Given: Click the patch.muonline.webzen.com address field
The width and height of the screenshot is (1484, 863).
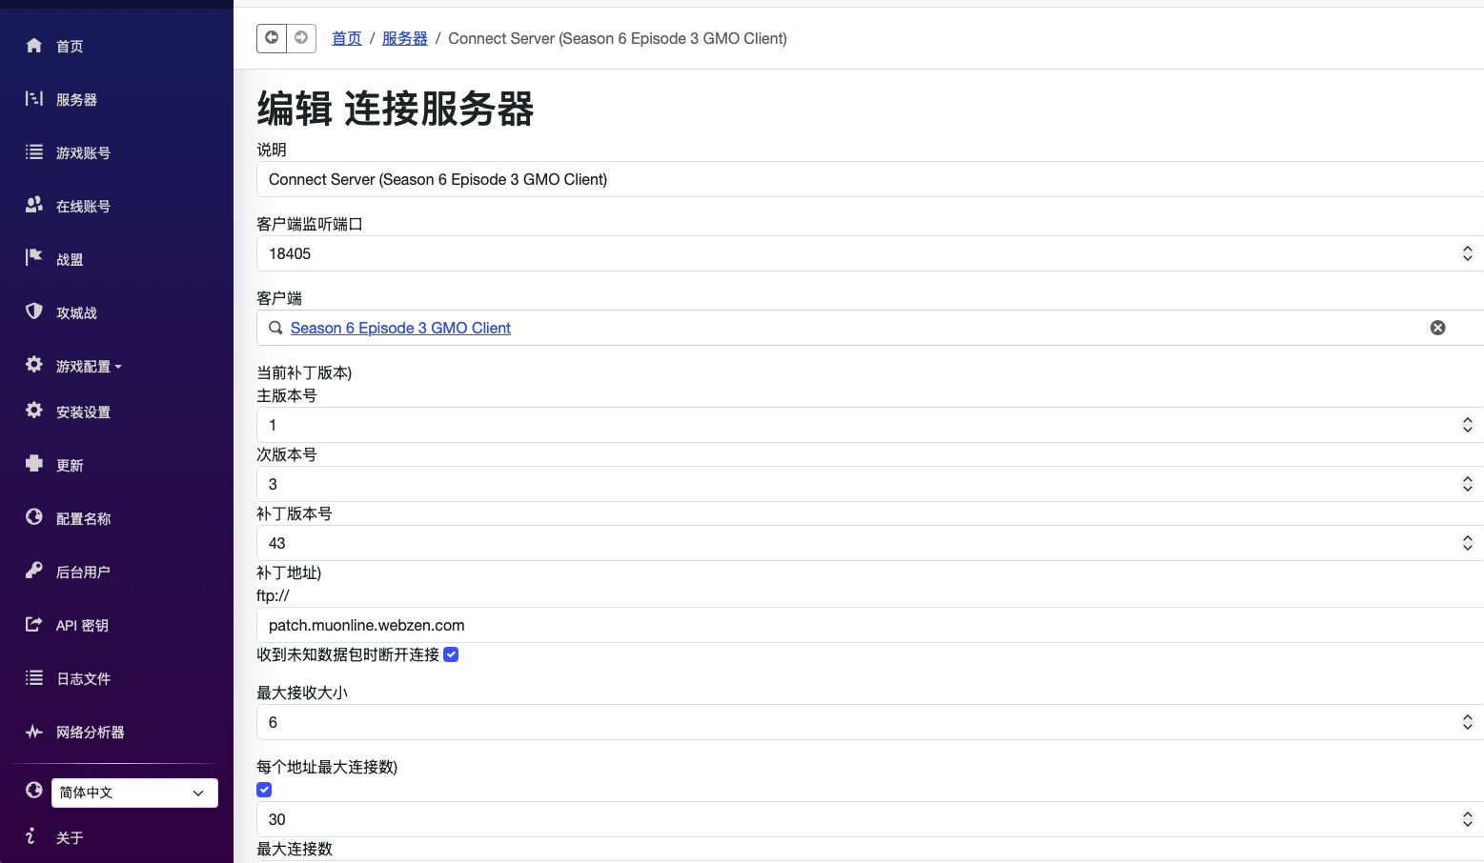Looking at the screenshot, I should pos(870,625).
